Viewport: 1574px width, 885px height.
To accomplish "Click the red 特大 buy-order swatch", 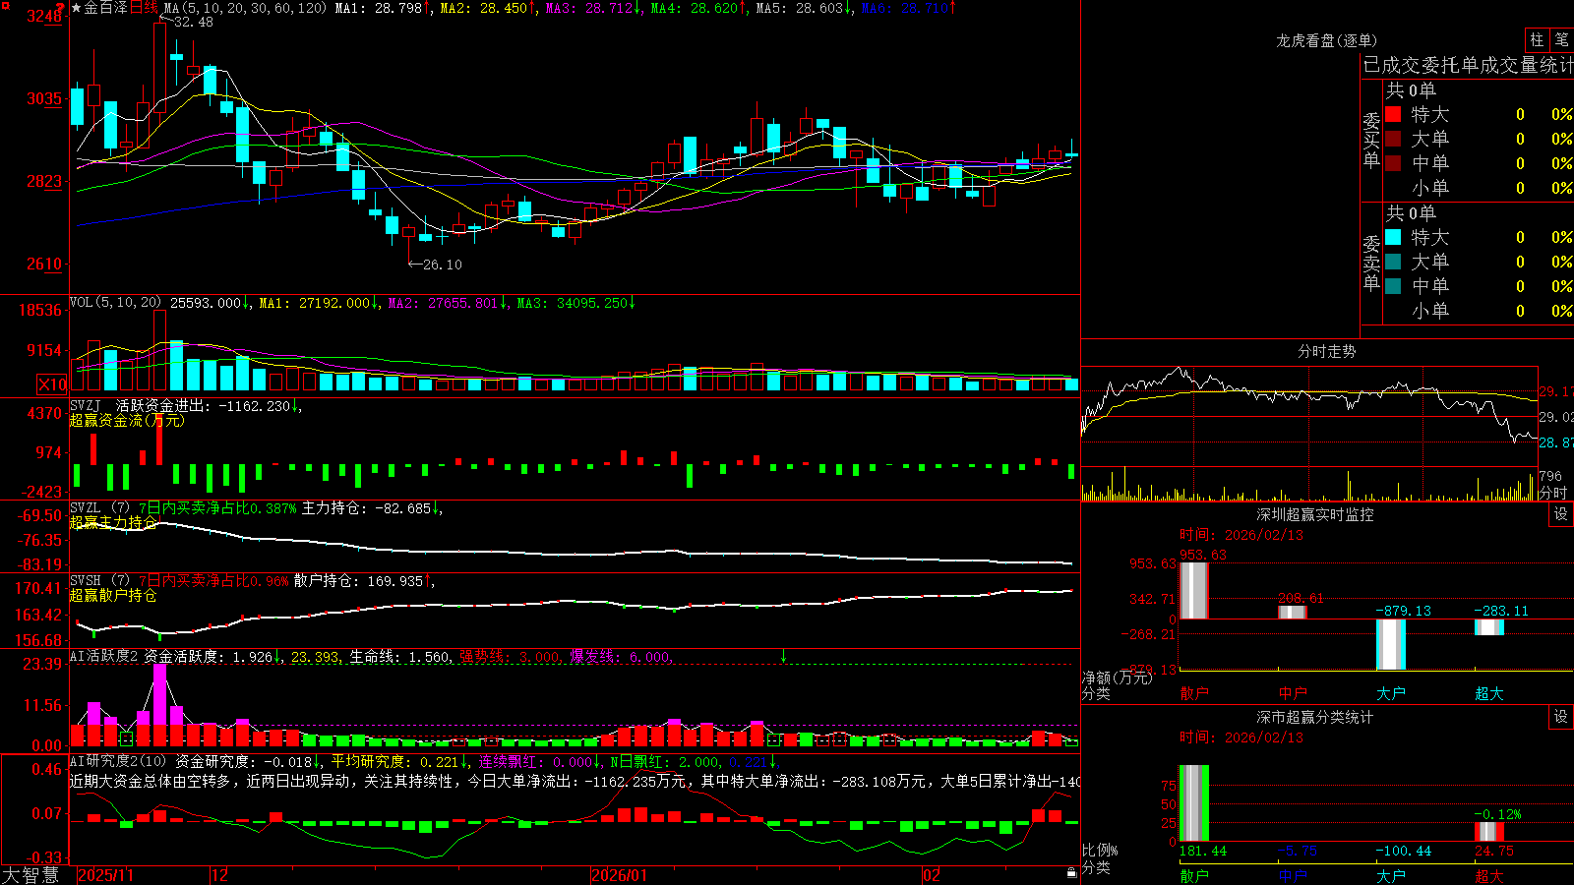I will (1393, 114).
